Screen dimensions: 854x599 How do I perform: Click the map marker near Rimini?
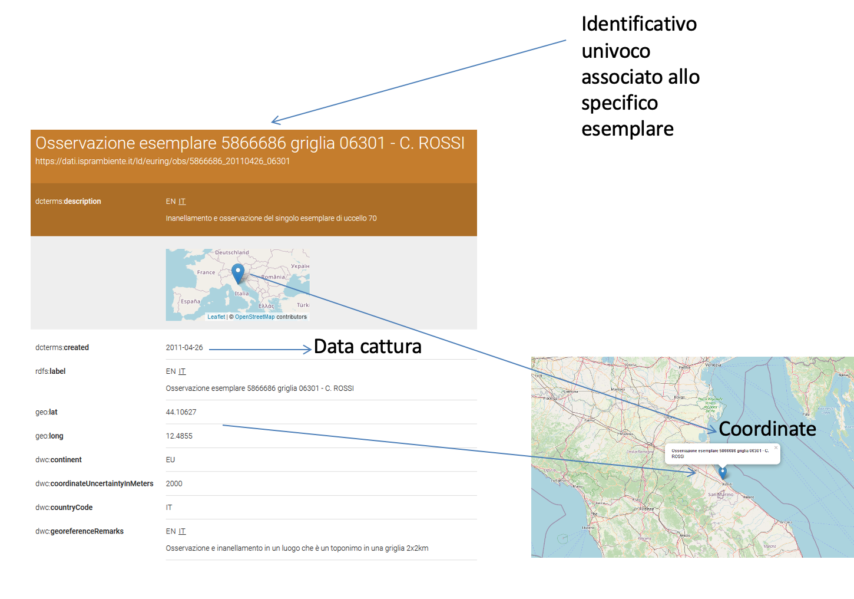tap(723, 472)
